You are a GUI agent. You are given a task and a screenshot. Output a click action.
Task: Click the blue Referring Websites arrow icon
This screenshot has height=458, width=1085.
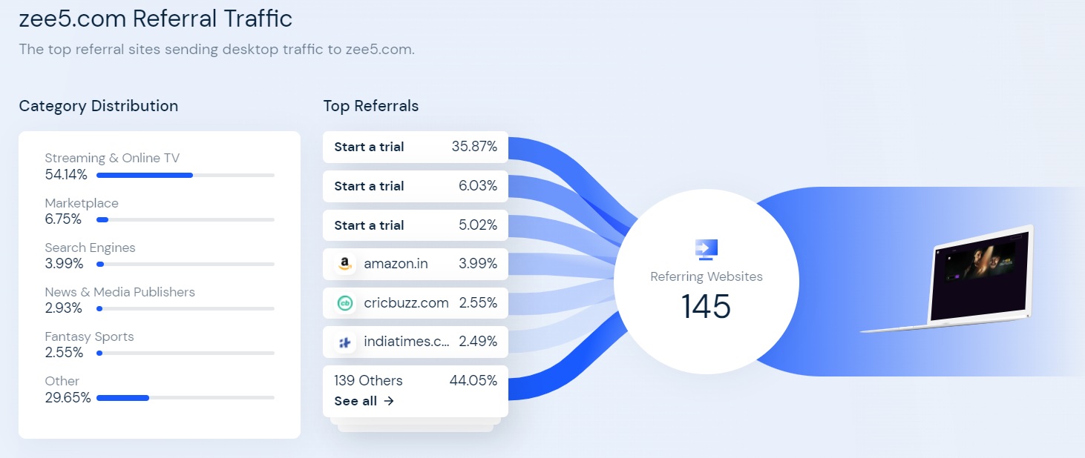tap(706, 249)
